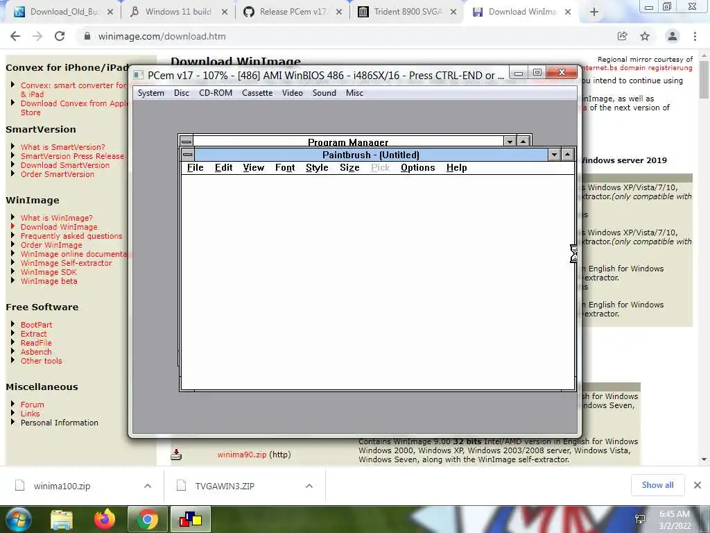
Task: Click the address bar URL
Action: [162, 36]
